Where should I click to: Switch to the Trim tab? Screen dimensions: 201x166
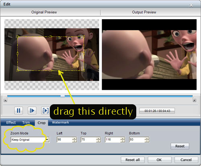tap(26, 122)
